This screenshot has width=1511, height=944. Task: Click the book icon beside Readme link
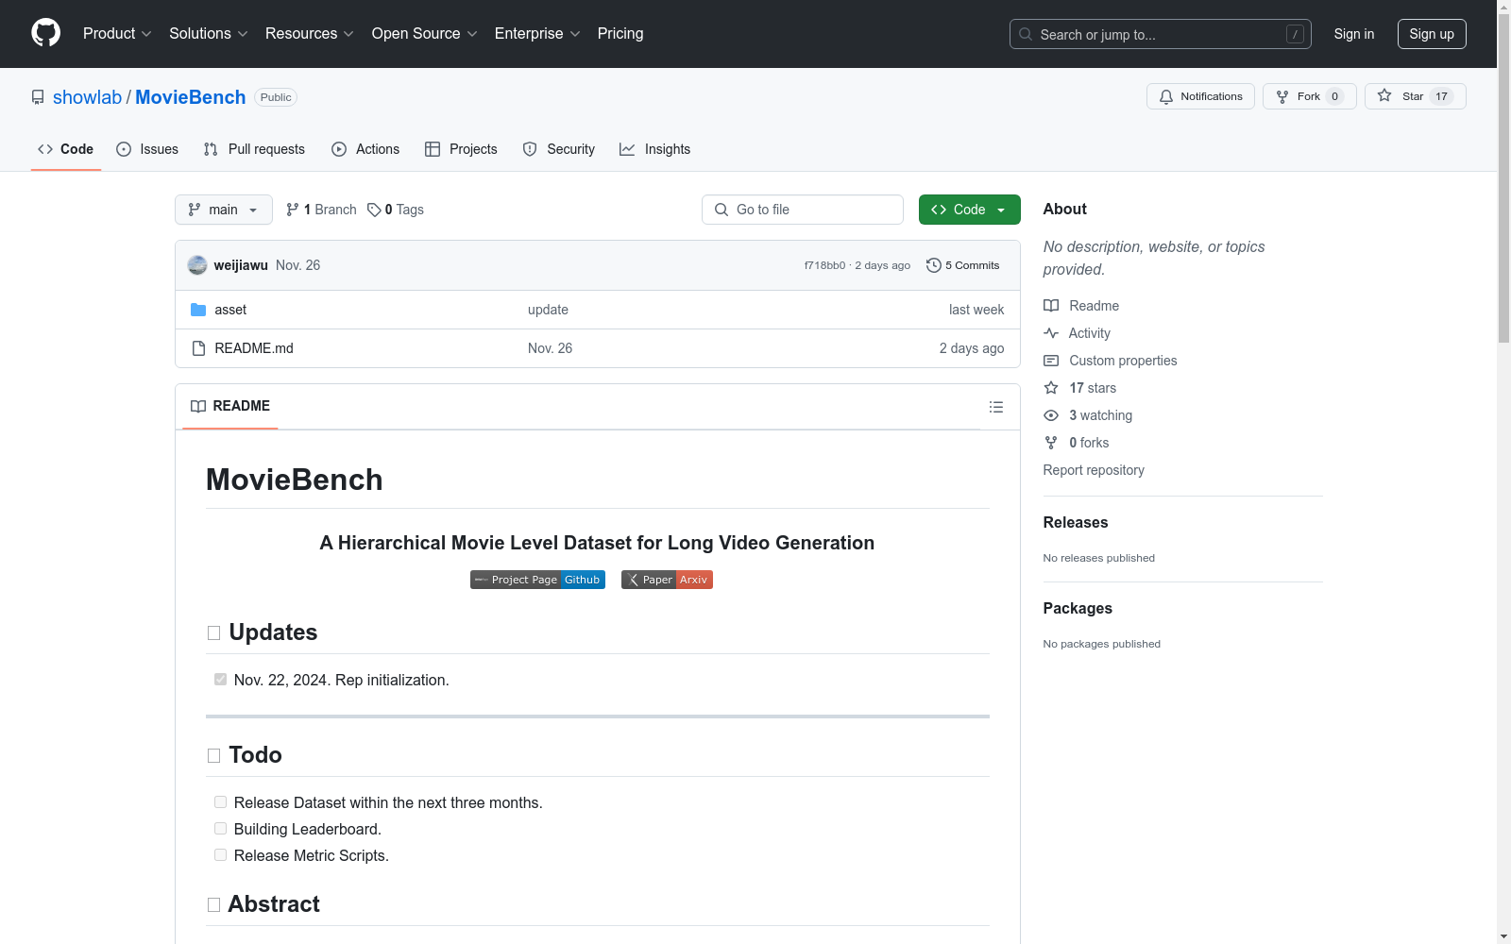pos(1051,306)
